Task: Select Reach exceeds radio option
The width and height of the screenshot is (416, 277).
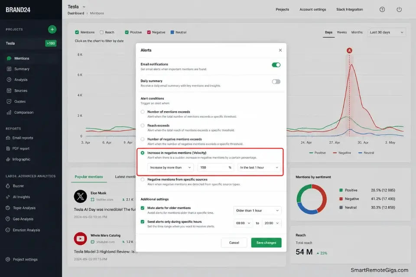Action: tap(143, 126)
